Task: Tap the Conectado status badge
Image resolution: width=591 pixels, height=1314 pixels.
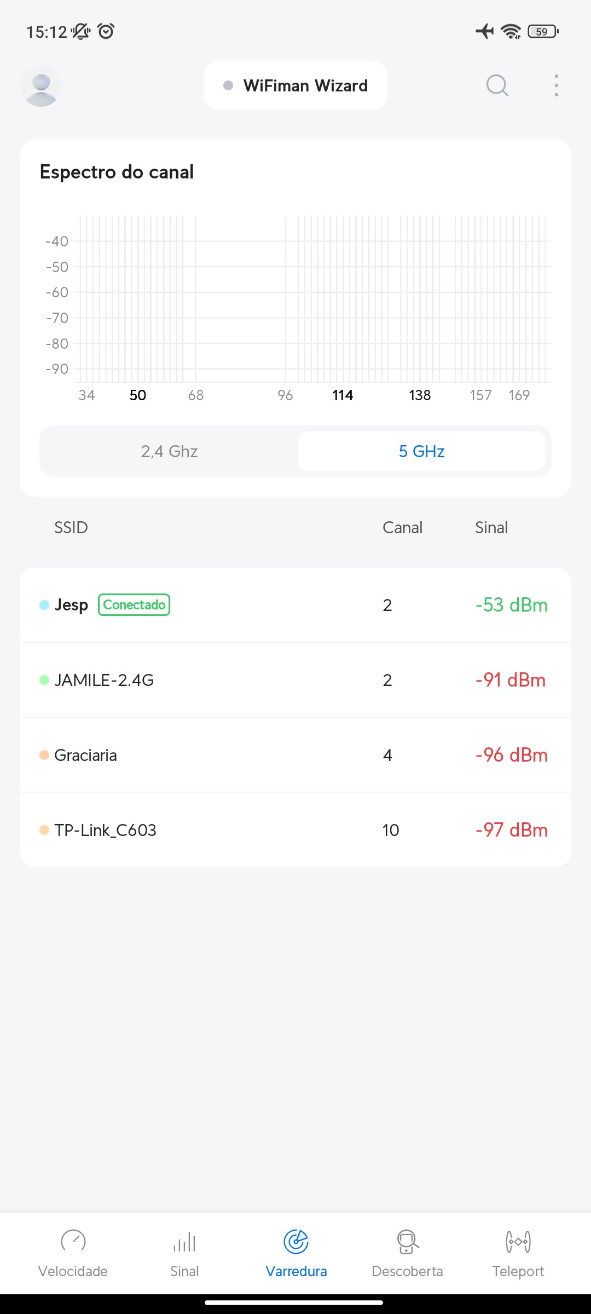Action: click(134, 605)
